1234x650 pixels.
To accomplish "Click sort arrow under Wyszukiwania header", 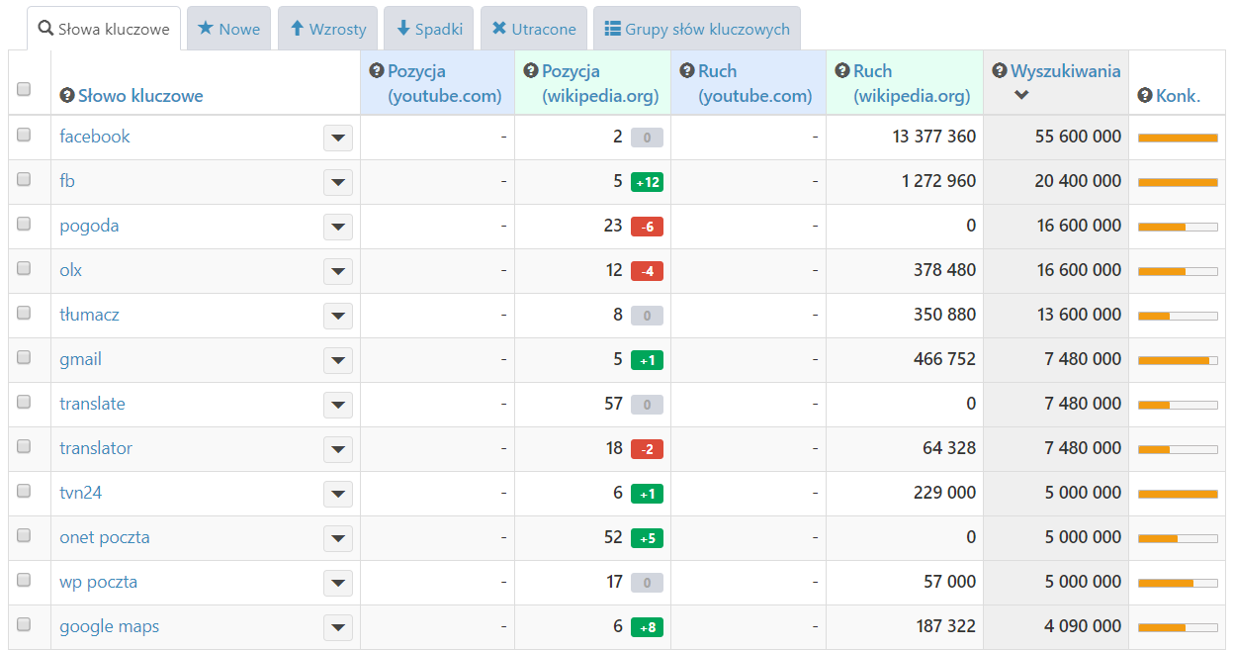I will click(x=1021, y=95).
